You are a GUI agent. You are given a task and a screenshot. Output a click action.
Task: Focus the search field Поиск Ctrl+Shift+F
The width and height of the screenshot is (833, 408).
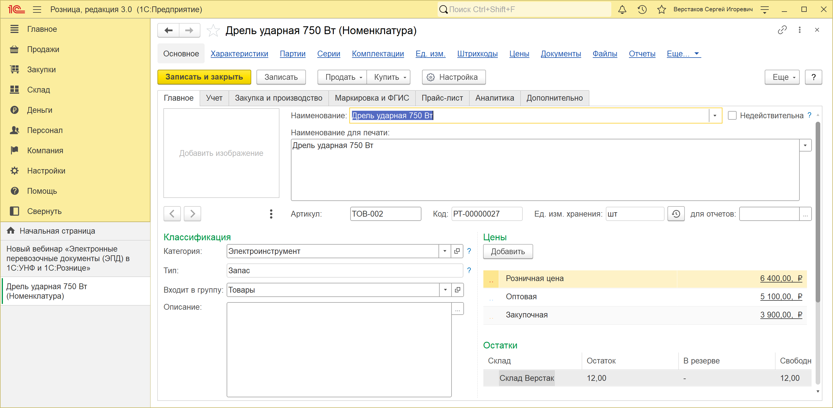524,9
